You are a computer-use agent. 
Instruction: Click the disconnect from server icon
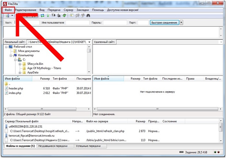point(59,15)
